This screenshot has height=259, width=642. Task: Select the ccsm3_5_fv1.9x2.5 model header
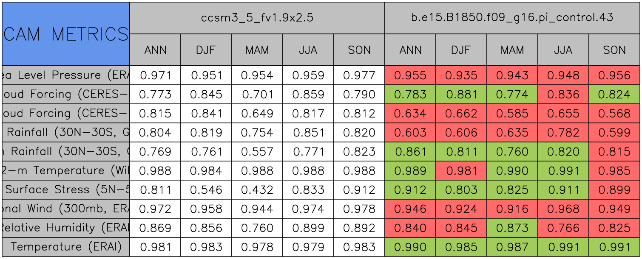tap(257, 18)
